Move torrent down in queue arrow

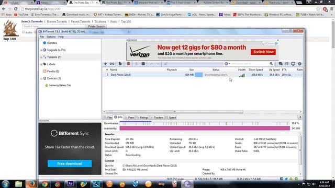tap(158, 64)
